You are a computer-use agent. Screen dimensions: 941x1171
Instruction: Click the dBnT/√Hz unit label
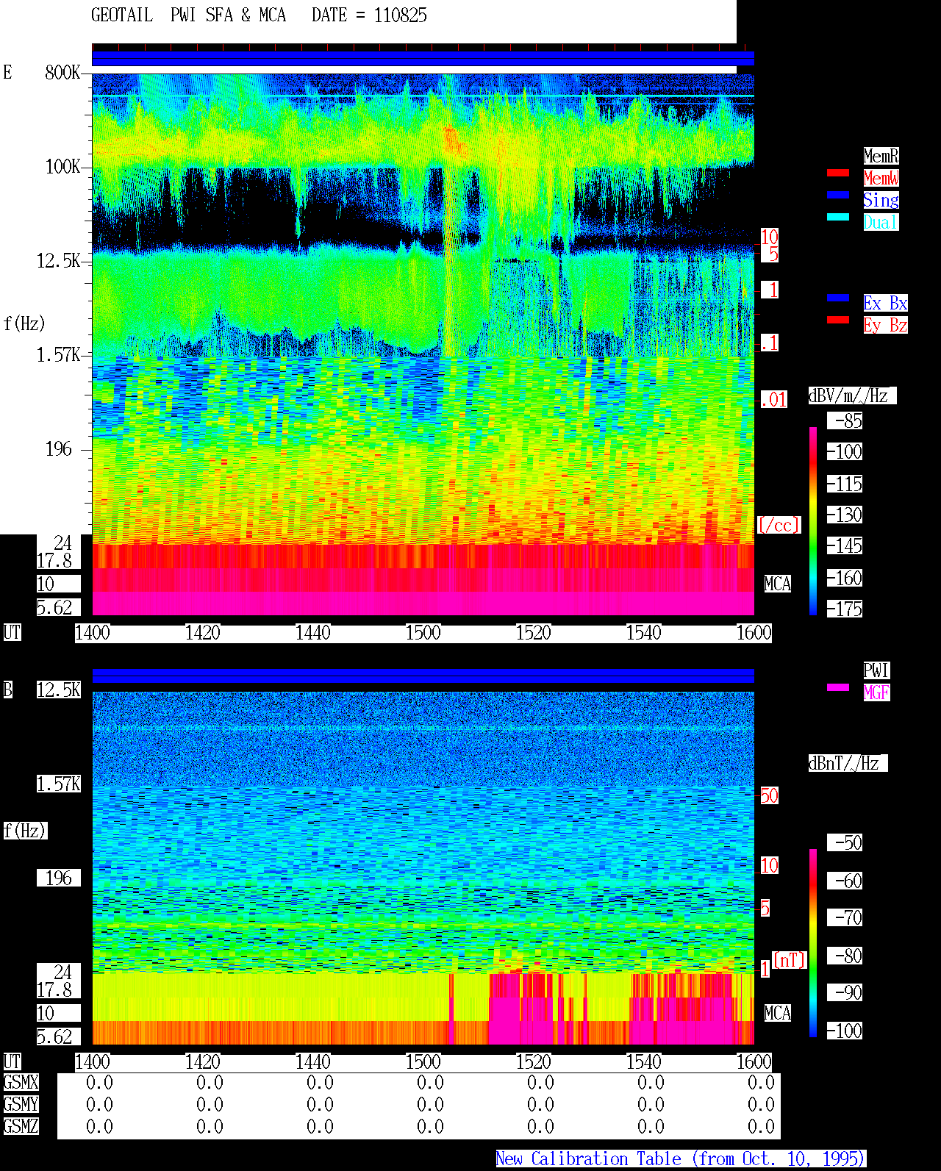coord(848,763)
